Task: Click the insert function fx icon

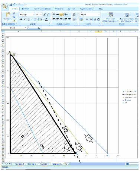Action: tap(39, 28)
